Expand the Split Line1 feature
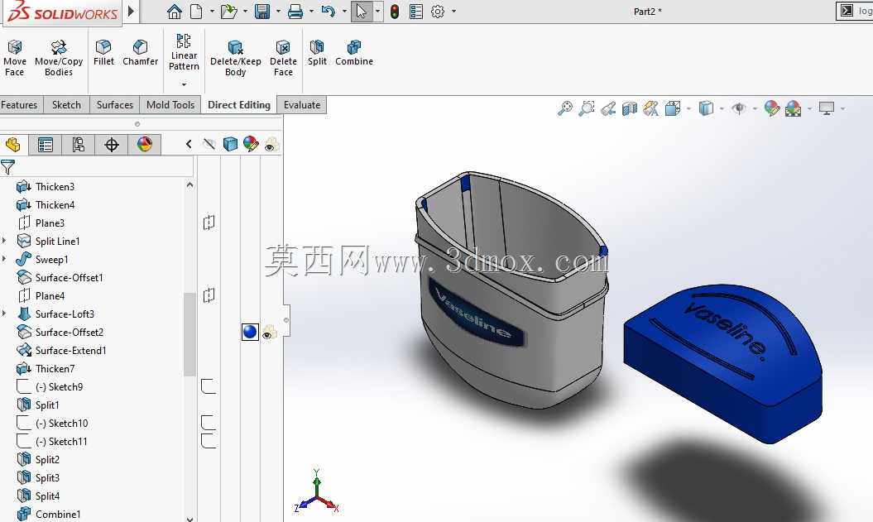This screenshot has height=522, width=873. [4, 241]
